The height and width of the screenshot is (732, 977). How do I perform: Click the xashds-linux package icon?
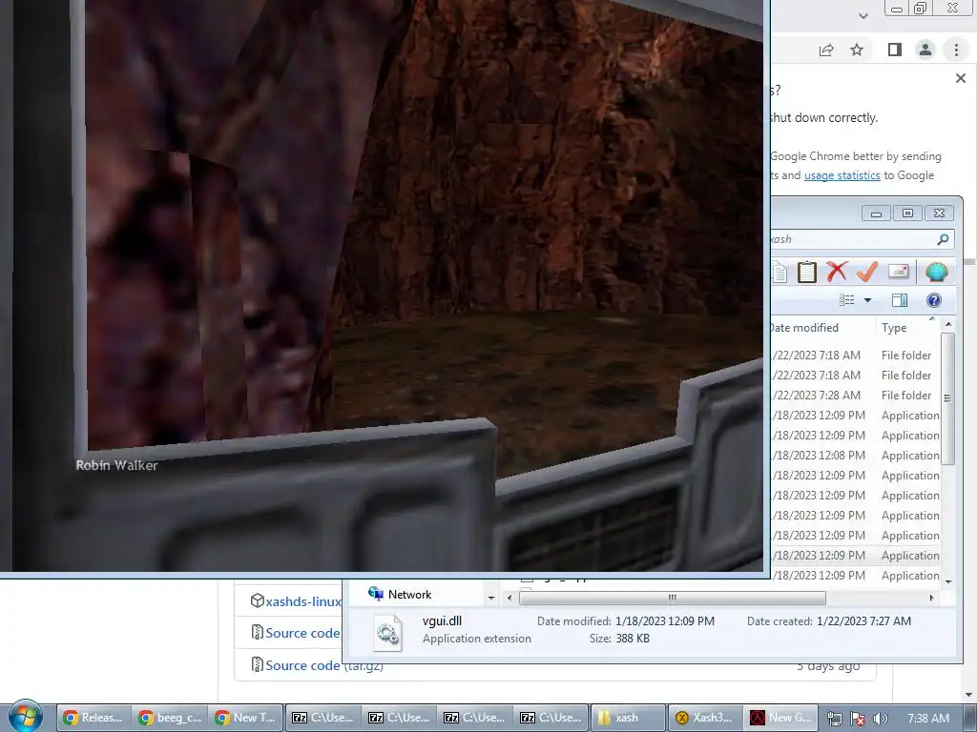[258, 600]
